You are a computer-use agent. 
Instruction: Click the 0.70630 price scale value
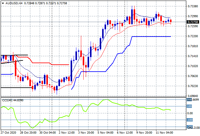193,76
